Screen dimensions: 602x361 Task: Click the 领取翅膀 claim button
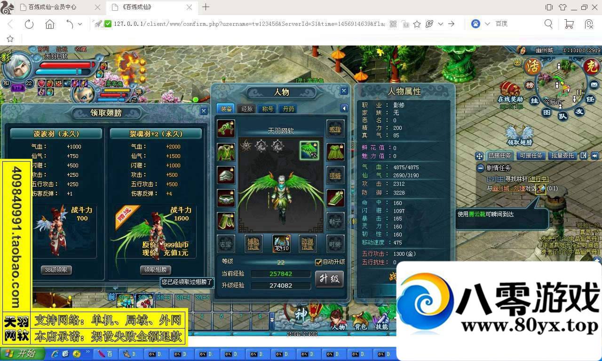155,270
